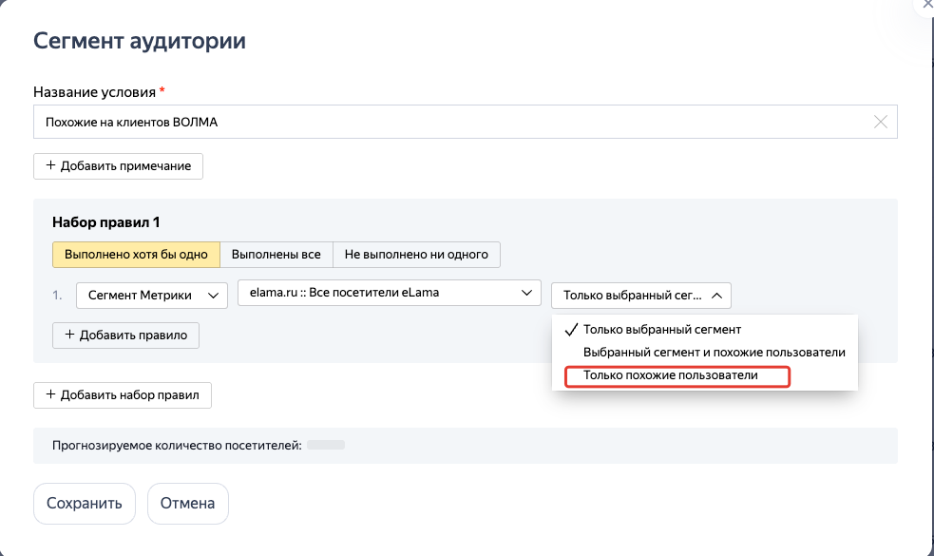Open the Все посетители eLama segment dropdown

(x=389, y=293)
